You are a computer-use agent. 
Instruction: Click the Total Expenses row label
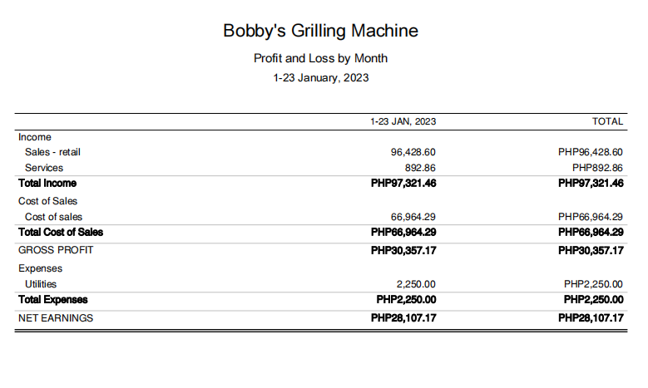[52, 299]
